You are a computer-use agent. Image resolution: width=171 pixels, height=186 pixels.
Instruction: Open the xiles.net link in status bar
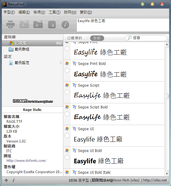tap(155, 180)
